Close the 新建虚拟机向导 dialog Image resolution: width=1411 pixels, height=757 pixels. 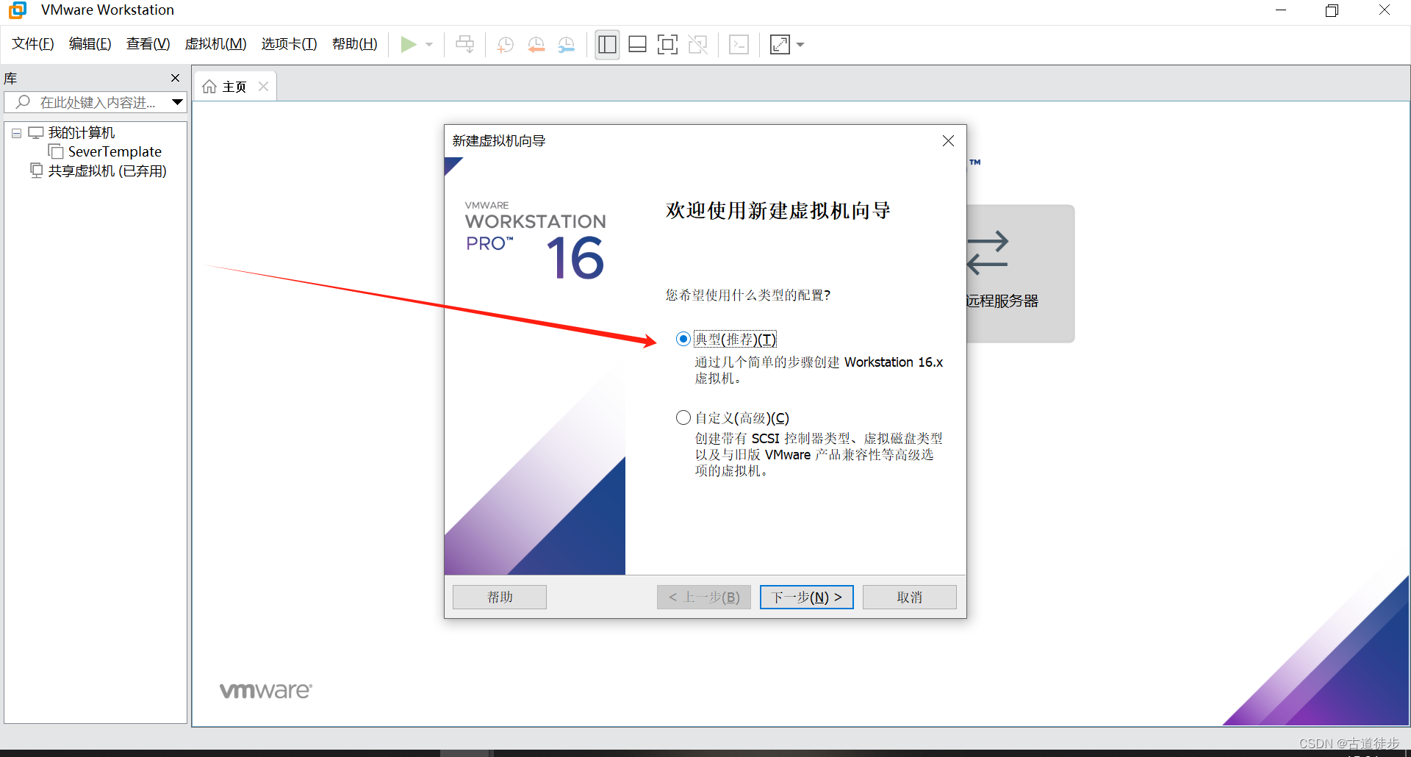pyautogui.click(x=948, y=141)
